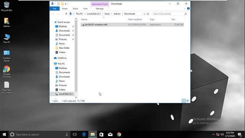Show hidden system tray icons
245x138 pixels.
[213, 135]
